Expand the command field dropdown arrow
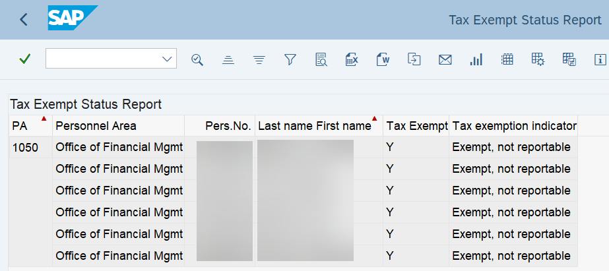This screenshot has width=609, height=271. 167,59
